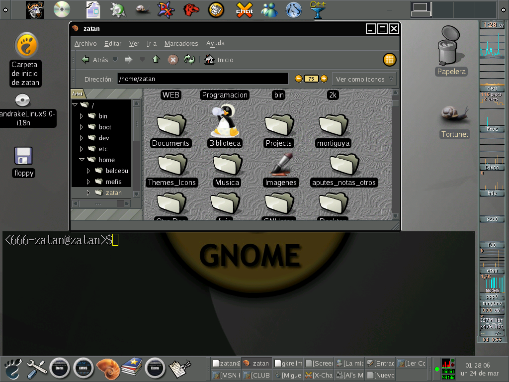Click the tree horizontal scrollbar
This screenshot has width=509, height=382.
coord(101,203)
